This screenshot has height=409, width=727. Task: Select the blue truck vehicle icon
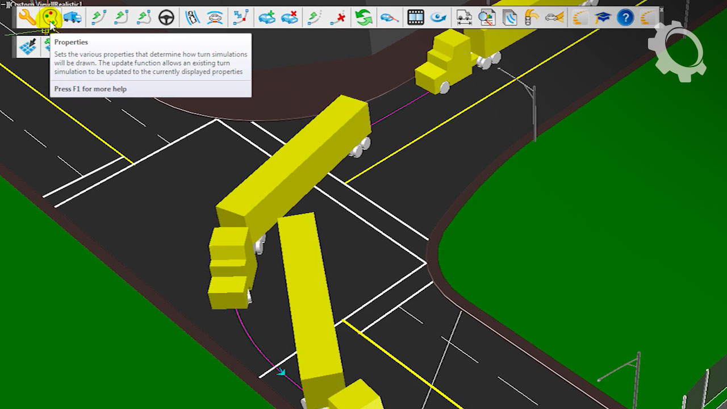[73, 18]
